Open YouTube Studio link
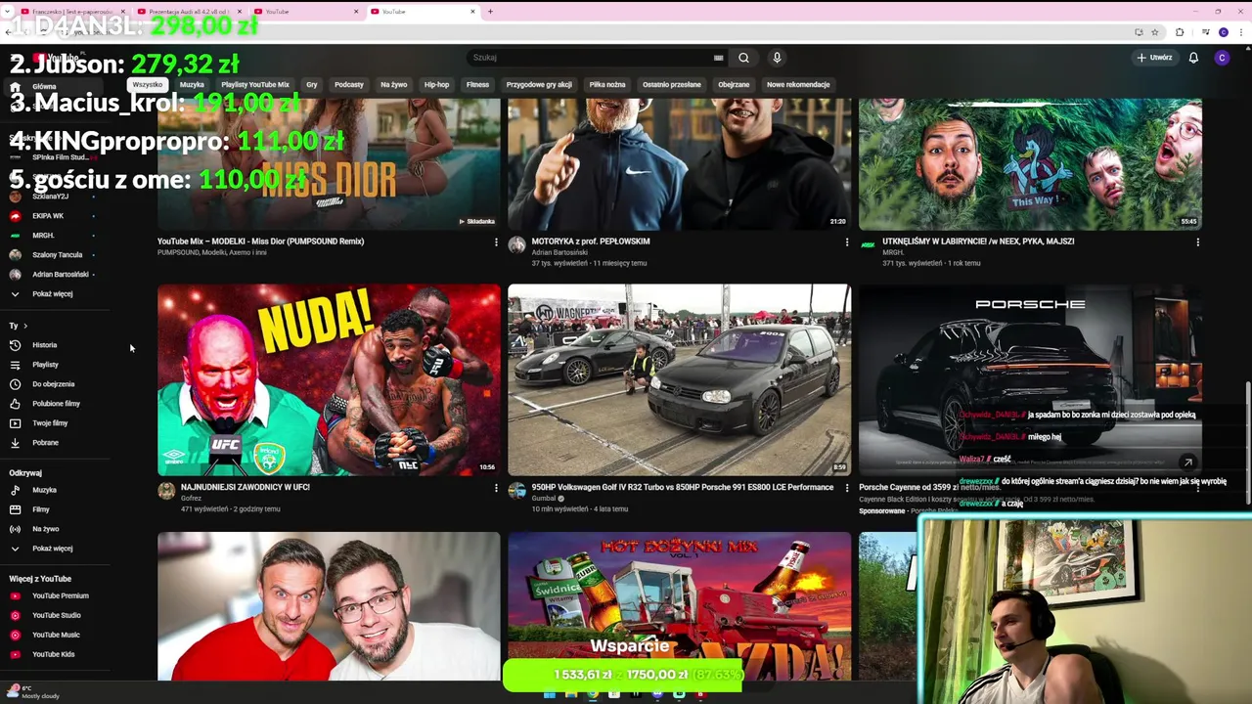 56,615
